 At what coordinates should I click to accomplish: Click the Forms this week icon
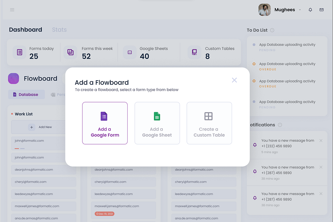(x=71, y=52)
